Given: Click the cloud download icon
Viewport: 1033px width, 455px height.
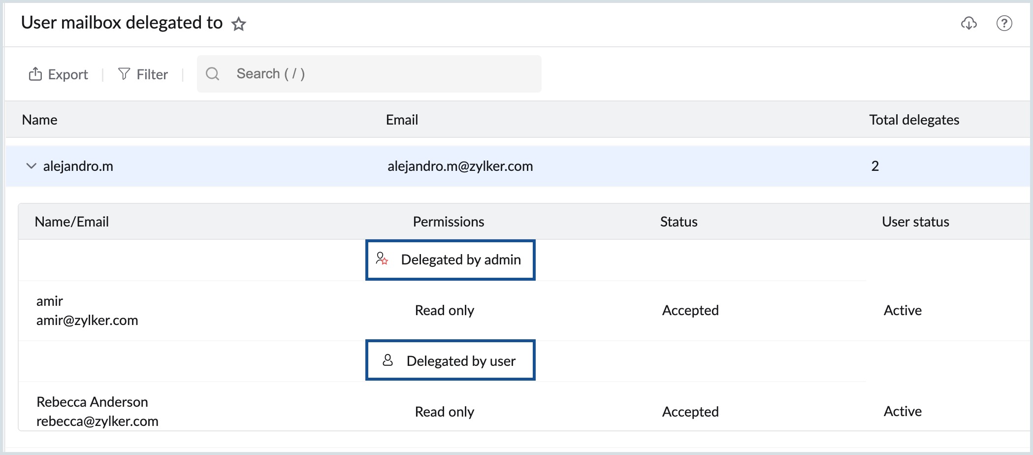Looking at the screenshot, I should pyautogui.click(x=968, y=23).
